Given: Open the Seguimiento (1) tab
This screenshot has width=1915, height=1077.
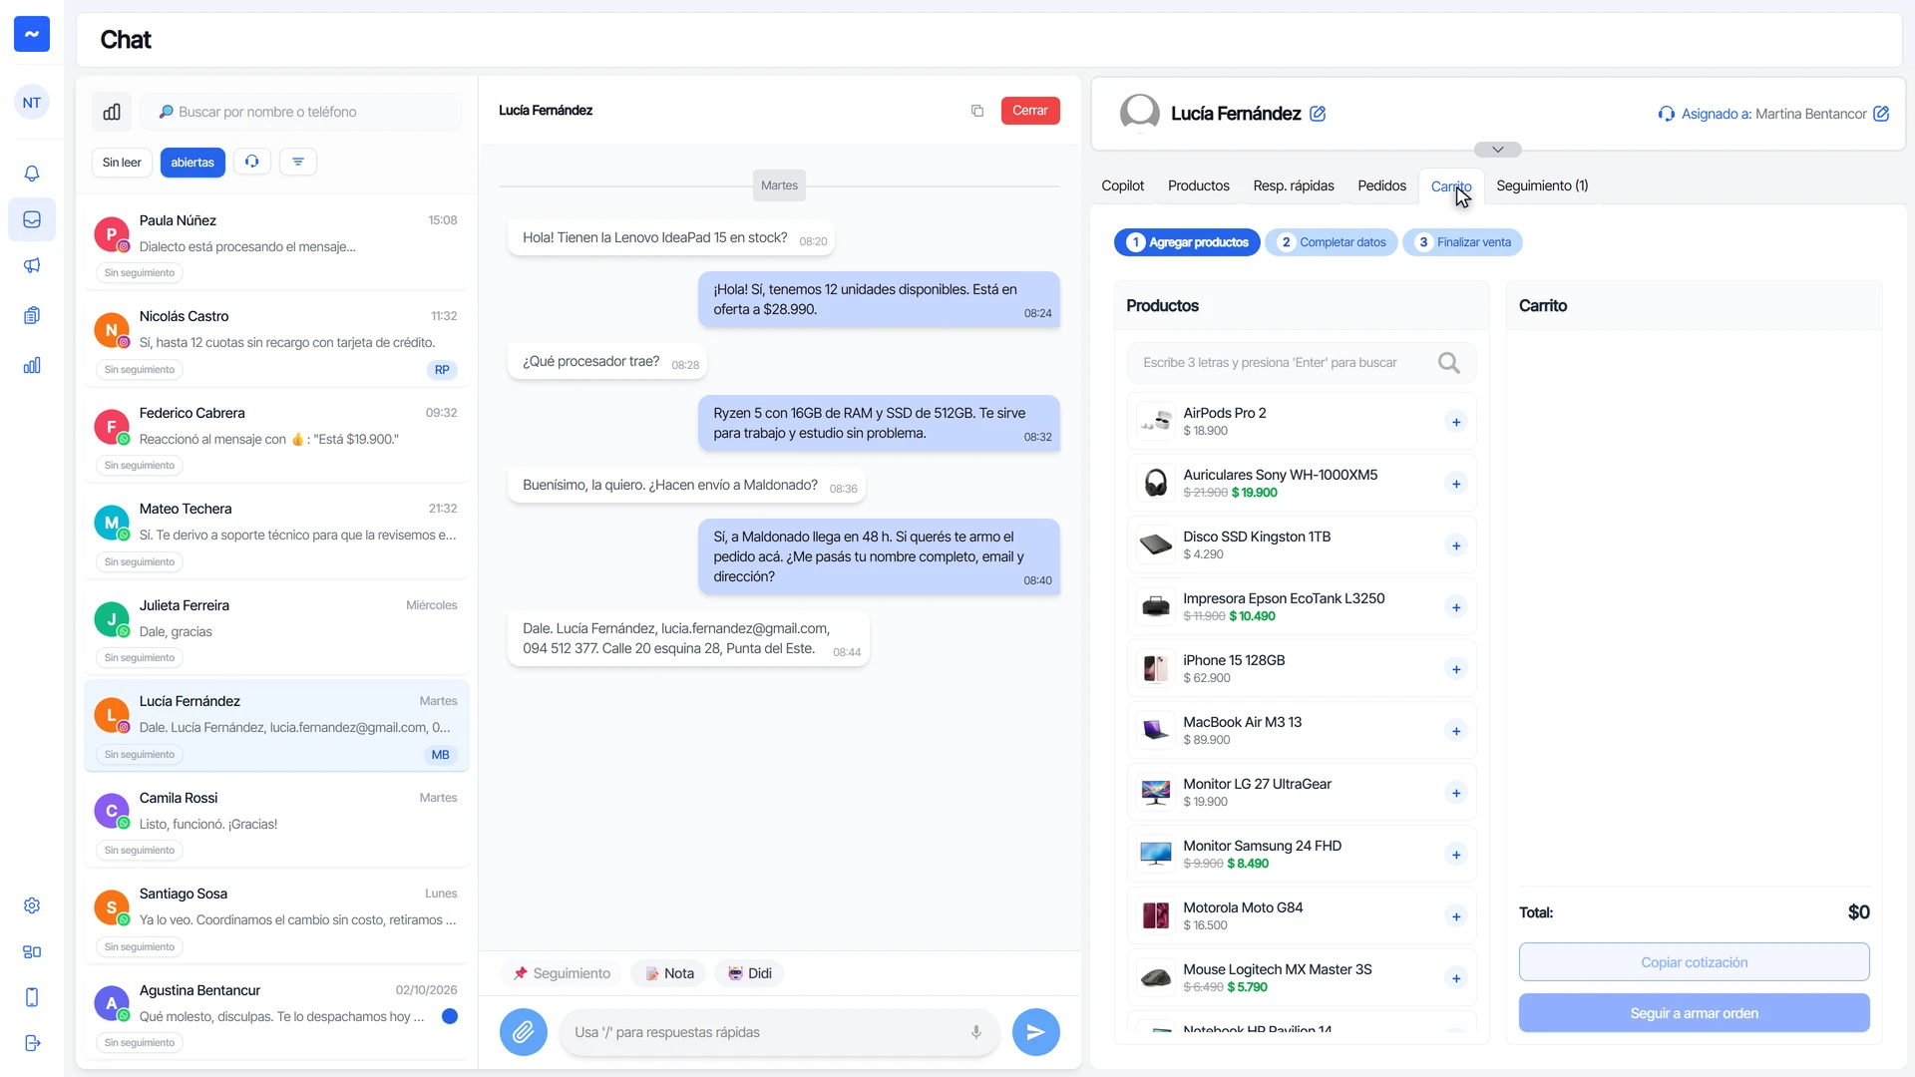Looking at the screenshot, I should click(1542, 185).
